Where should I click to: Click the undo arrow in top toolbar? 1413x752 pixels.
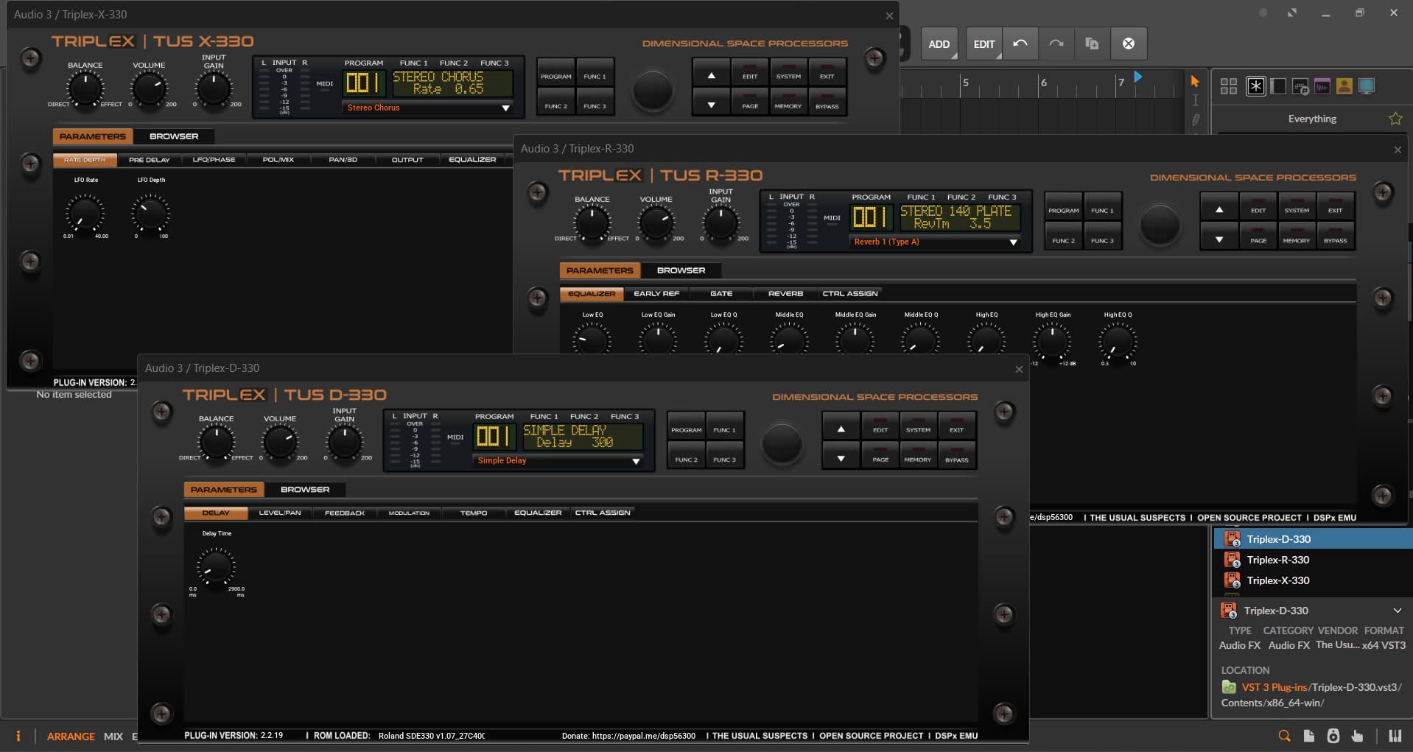[1020, 43]
